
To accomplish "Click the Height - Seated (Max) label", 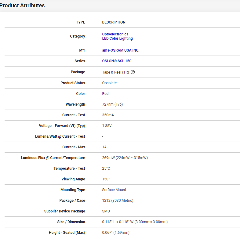I will click(67, 233).
